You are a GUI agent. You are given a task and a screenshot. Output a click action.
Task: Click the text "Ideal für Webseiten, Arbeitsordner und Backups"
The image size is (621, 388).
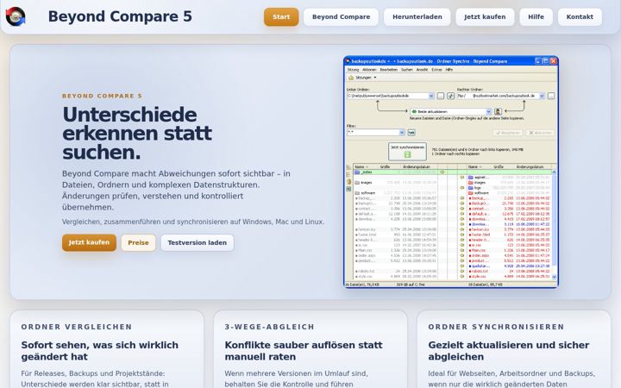click(511, 373)
